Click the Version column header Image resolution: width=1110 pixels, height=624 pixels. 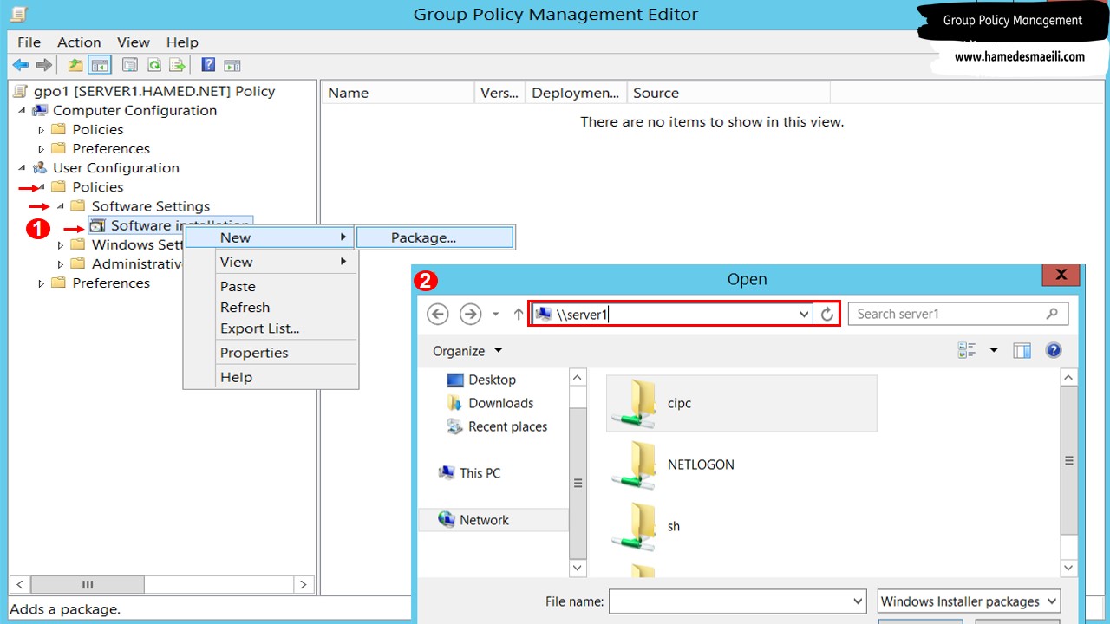click(499, 93)
